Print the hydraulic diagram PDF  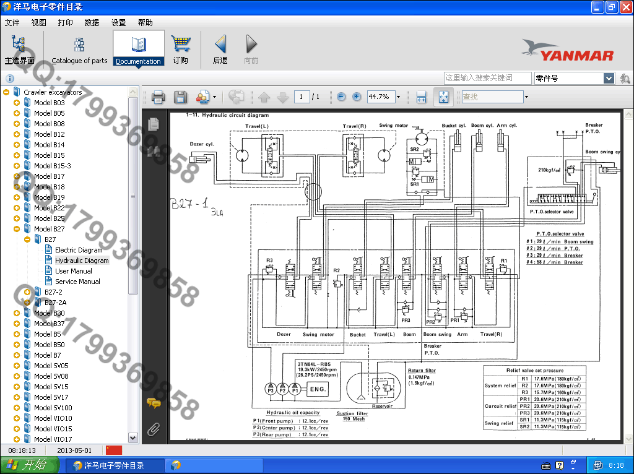coord(158,97)
